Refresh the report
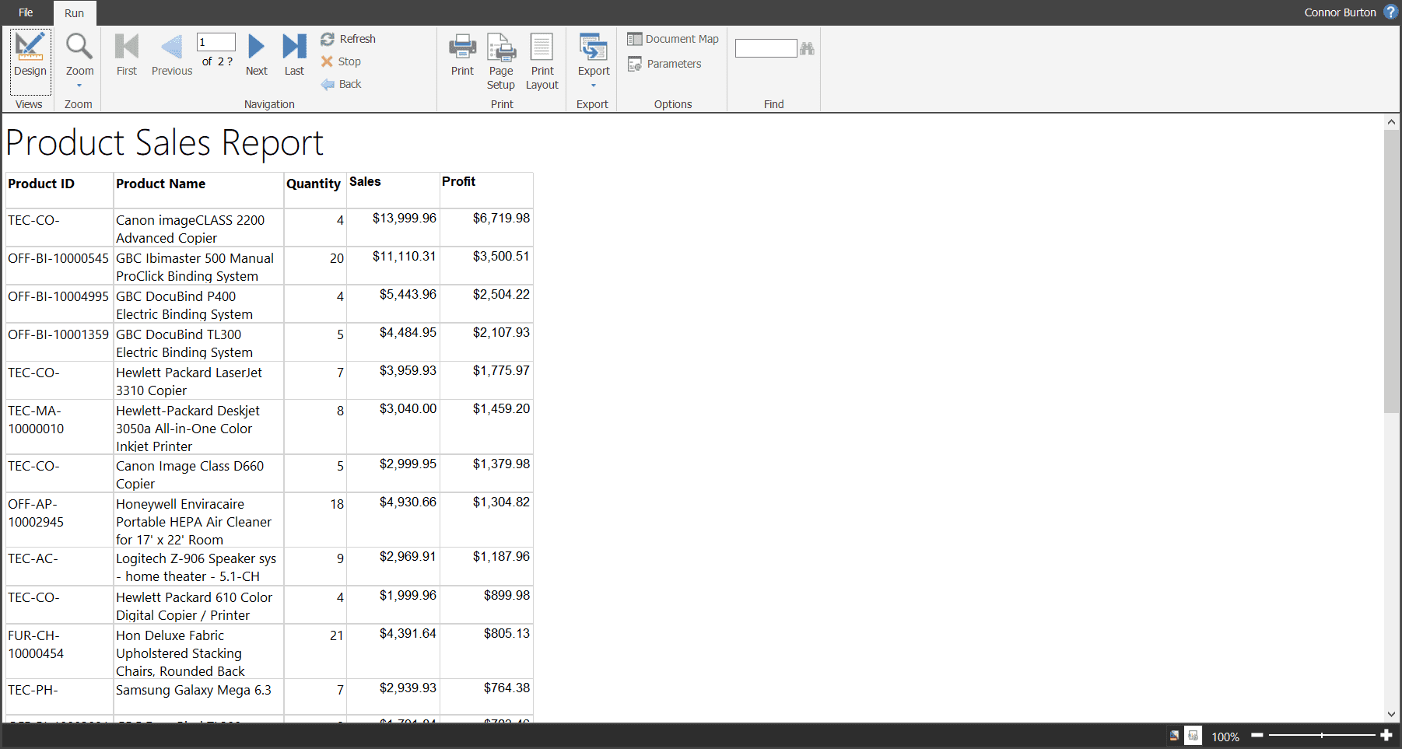This screenshot has height=749, width=1402. [348, 39]
